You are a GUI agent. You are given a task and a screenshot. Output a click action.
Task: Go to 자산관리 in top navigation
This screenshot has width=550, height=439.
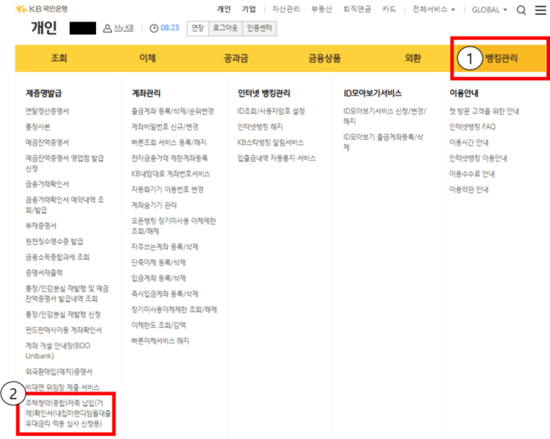coord(286,9)
